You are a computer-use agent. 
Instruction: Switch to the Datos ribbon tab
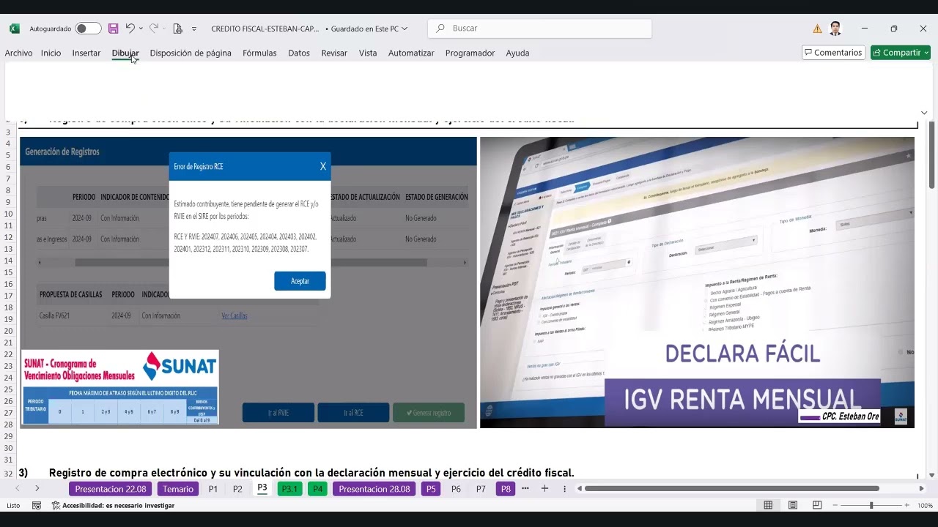(x=299, y=53)
